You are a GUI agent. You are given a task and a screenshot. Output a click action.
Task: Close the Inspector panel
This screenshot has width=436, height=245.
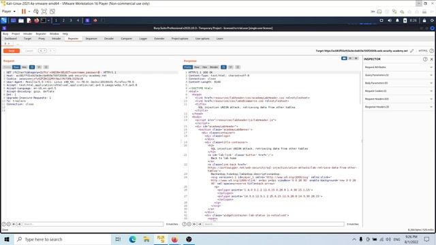point(432,59)
